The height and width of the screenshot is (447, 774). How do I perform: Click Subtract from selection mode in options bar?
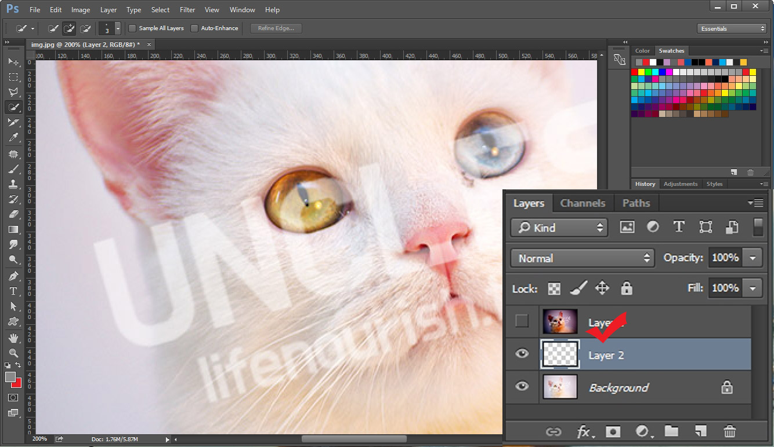point(85,28)
